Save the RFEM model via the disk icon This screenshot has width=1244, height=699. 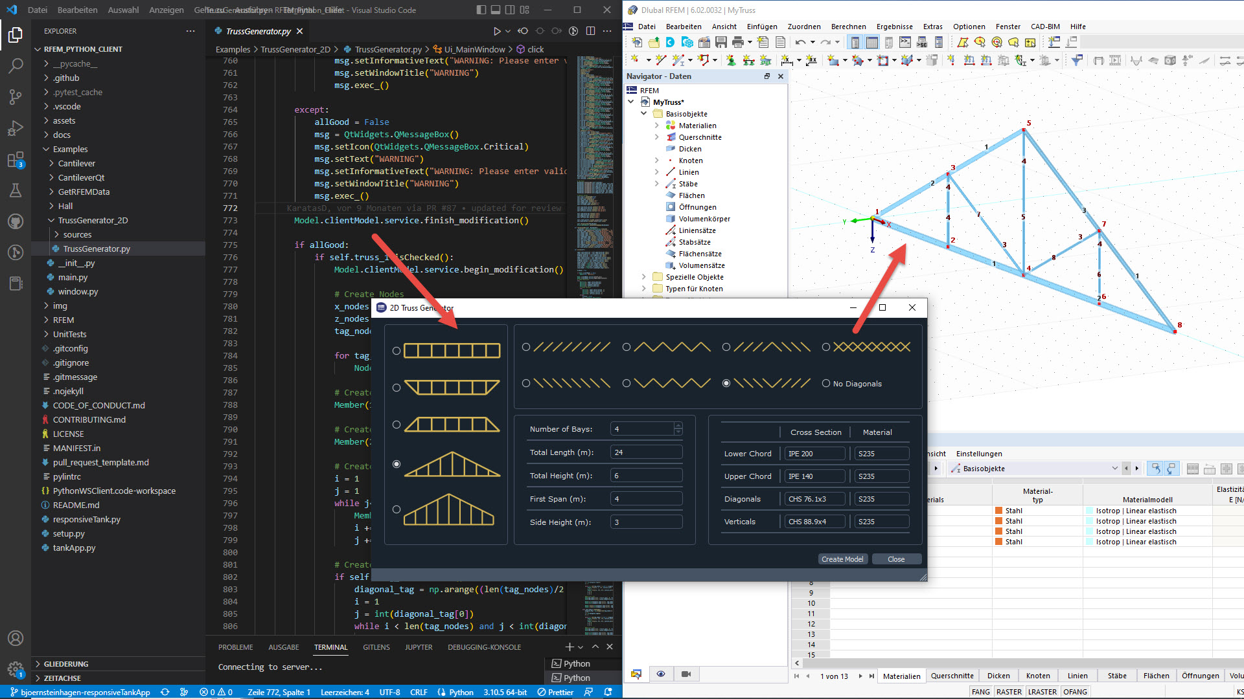[721, 42]
